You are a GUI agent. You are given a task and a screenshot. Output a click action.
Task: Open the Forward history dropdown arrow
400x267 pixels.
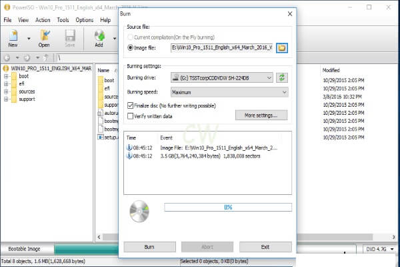(37, 58)
